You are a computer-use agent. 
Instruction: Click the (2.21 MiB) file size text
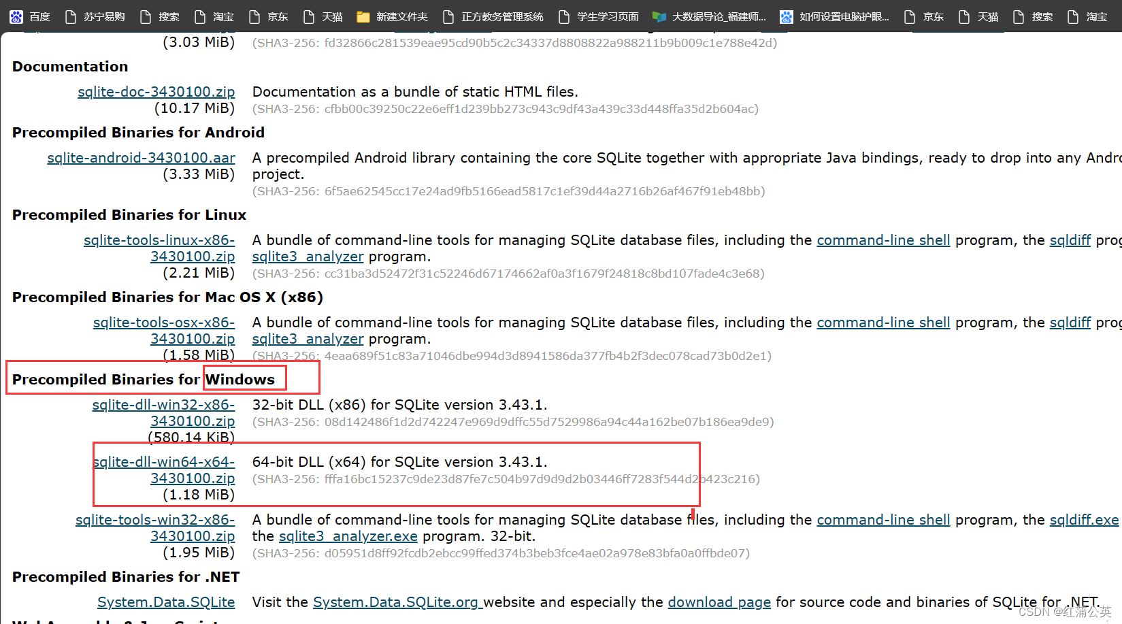click(199, 273)
